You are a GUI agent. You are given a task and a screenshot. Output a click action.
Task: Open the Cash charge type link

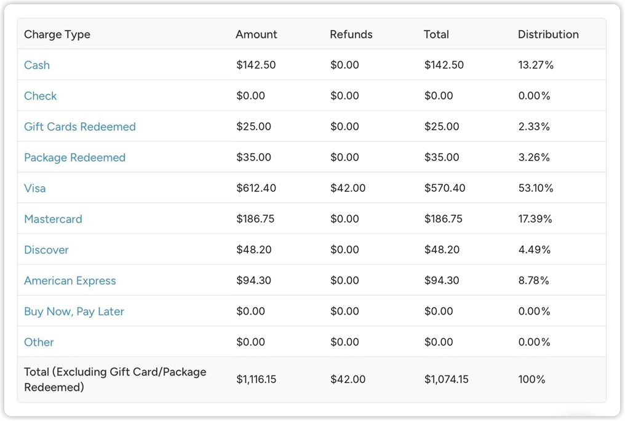pyautogui.click(x=37, y=65)
